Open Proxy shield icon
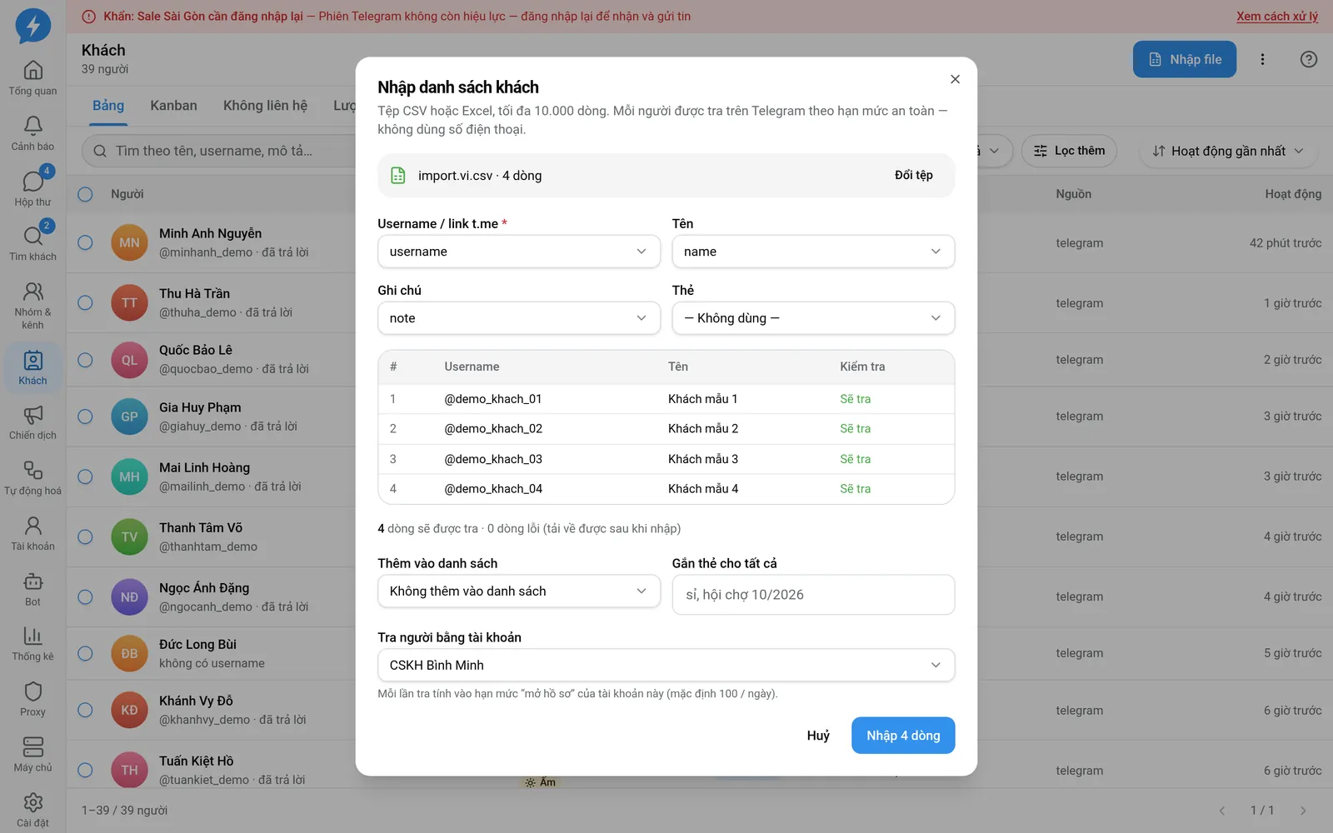This screenshot has height=833, width=1333. point(33,691)
